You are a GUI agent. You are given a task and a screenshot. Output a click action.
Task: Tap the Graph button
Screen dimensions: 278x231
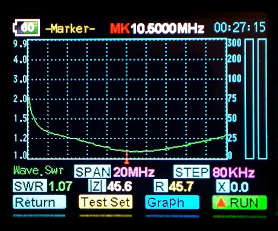172,202
